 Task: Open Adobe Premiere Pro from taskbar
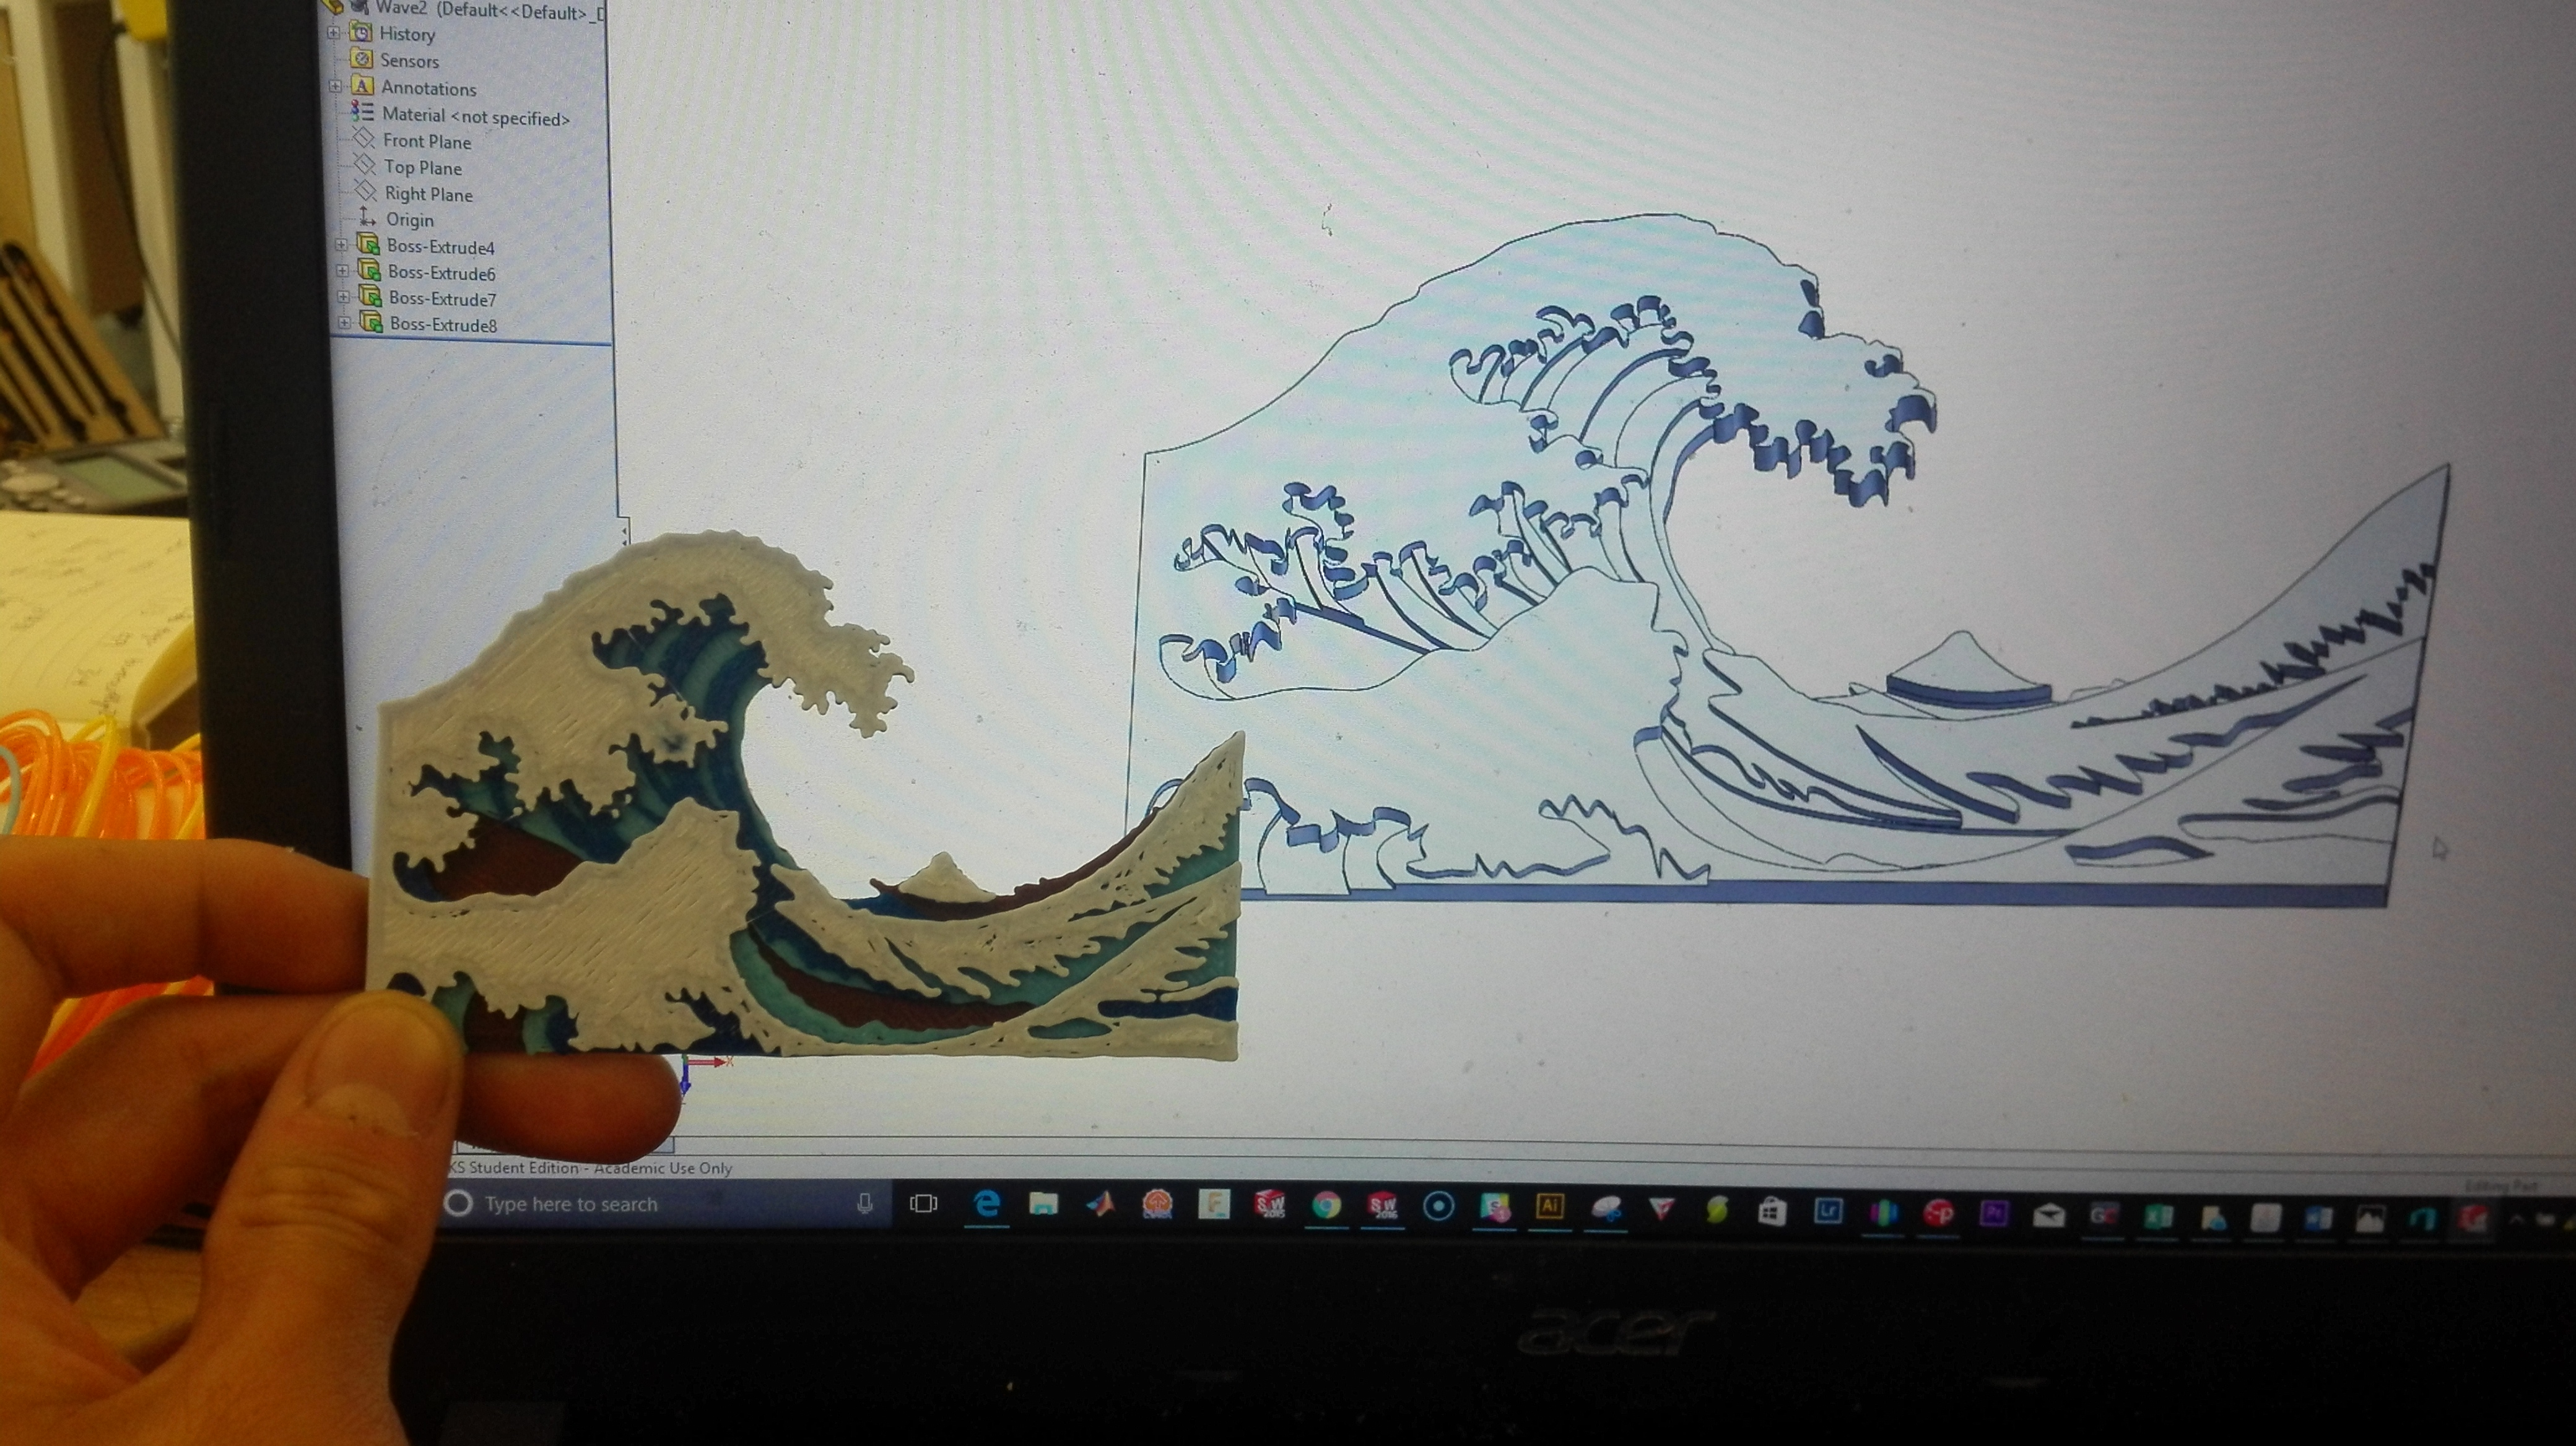(x=1994, y=1213)
